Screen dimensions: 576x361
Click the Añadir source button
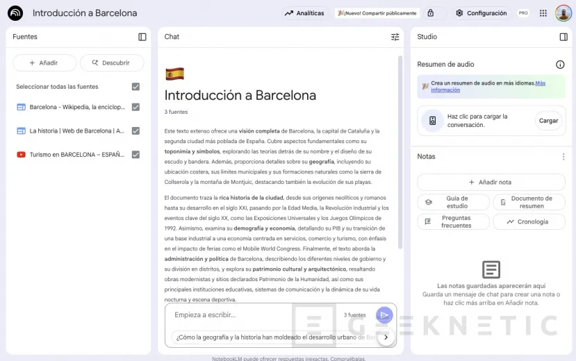coord(44,62)
